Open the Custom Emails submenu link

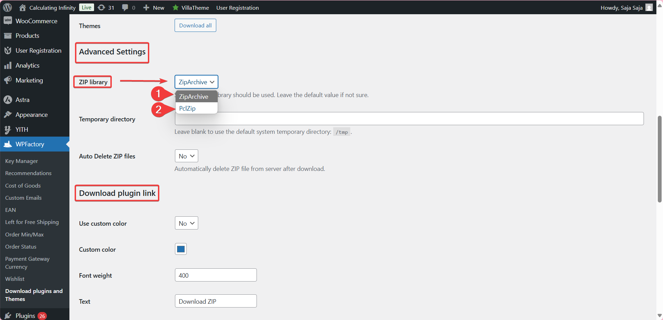pos(23,198)
